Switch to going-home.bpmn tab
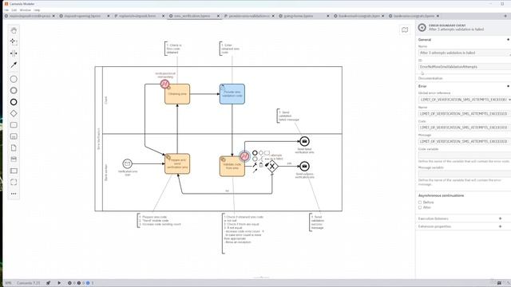Viewport: 511px width, 287px height. pyautogui.click(x=298, y=16)
